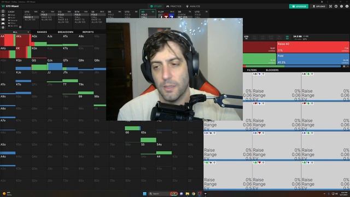Select HJ column FOLD action
This screenshot has width=350, height=197.
pos(48,15)
